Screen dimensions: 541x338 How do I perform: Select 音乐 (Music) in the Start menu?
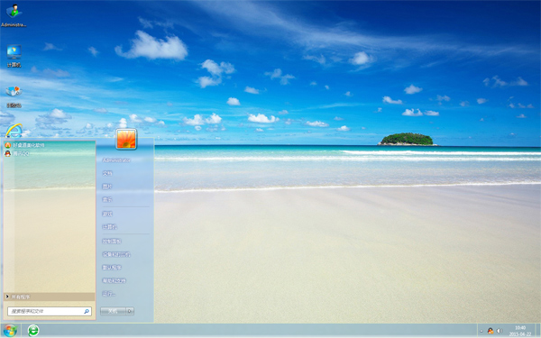(x=107, y=199)
